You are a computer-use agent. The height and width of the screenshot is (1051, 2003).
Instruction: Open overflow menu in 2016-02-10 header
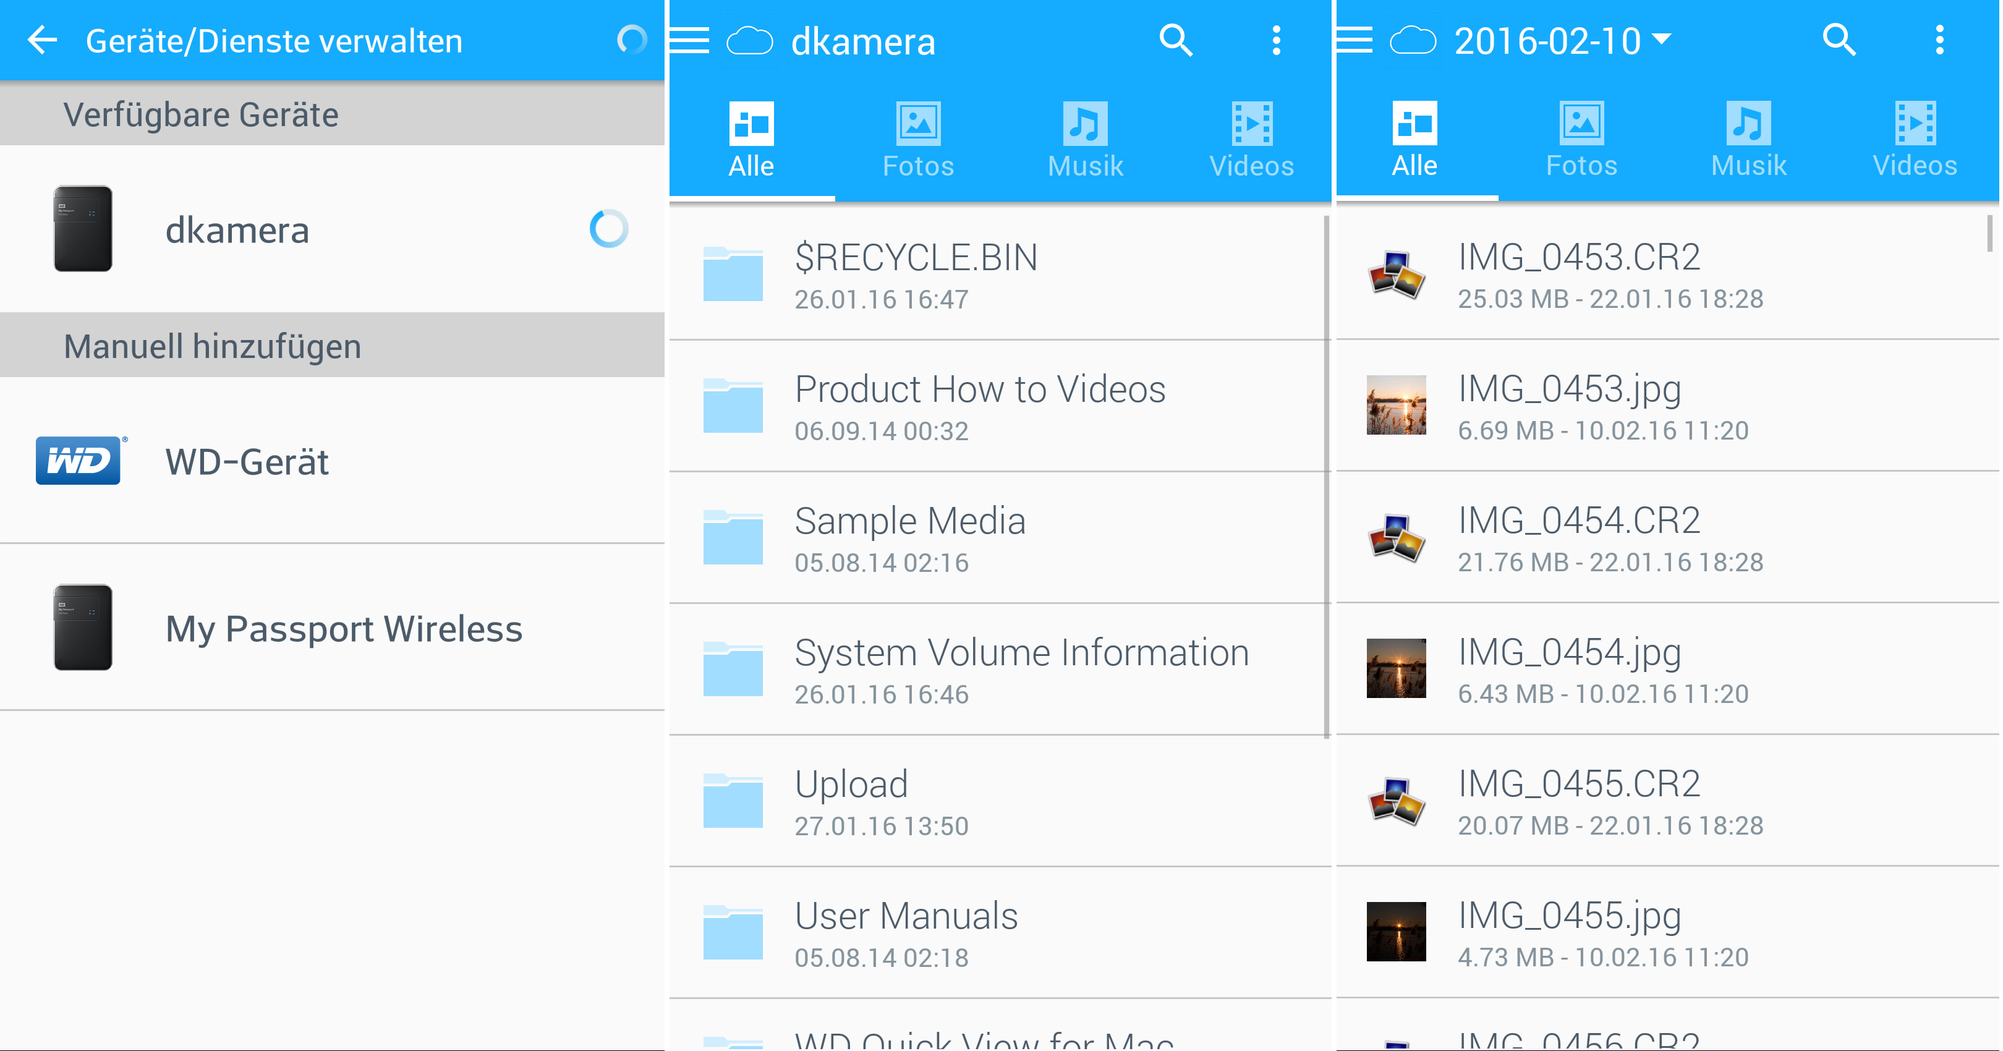[1939, 40]
